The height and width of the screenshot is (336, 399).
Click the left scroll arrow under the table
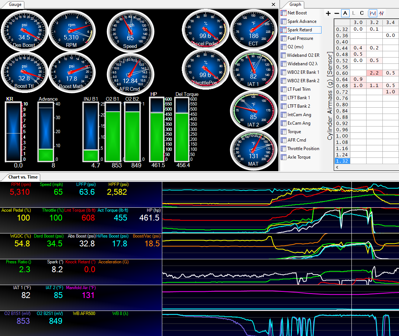coord(336,167)
